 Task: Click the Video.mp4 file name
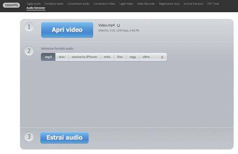coord(107,25)
